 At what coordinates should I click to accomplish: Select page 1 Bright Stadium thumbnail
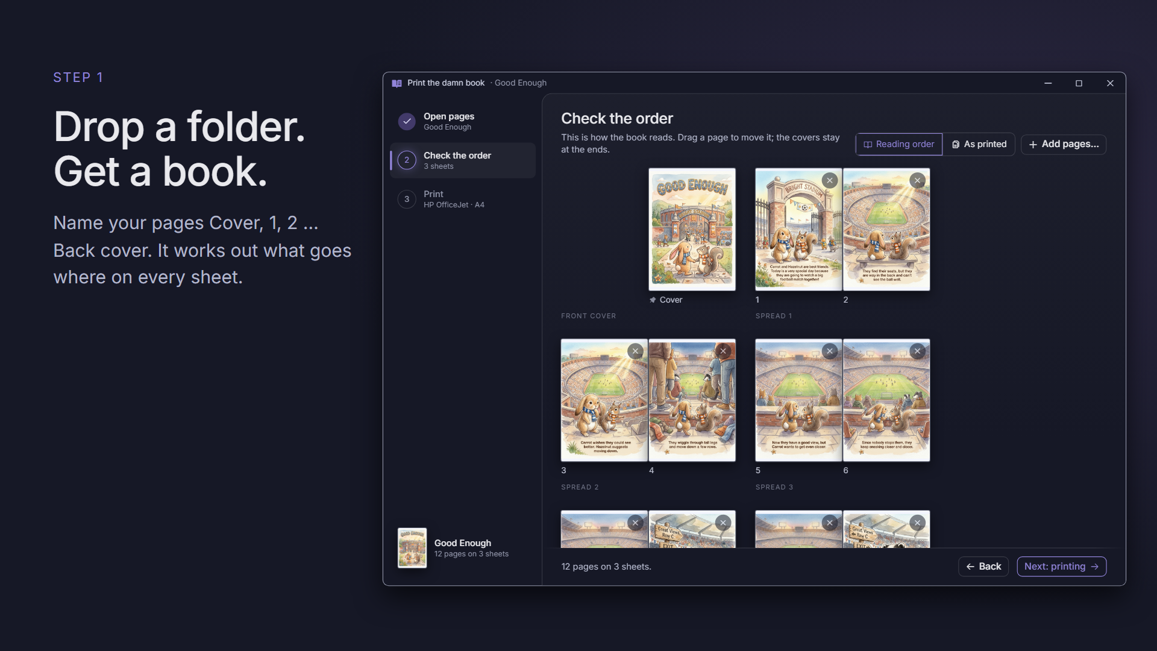pyautogui.click(x=798, y=230)
